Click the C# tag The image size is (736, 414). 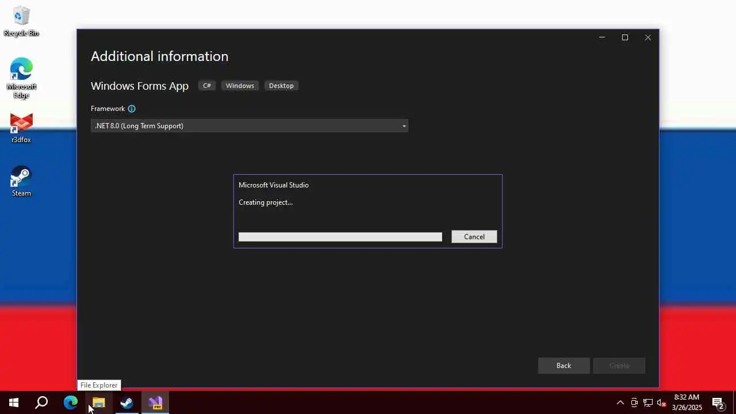point(207,86)
